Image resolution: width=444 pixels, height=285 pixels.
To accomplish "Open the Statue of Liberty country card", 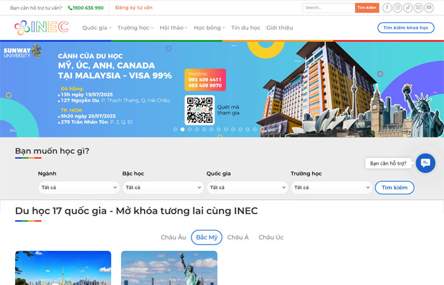I will 169,268.
